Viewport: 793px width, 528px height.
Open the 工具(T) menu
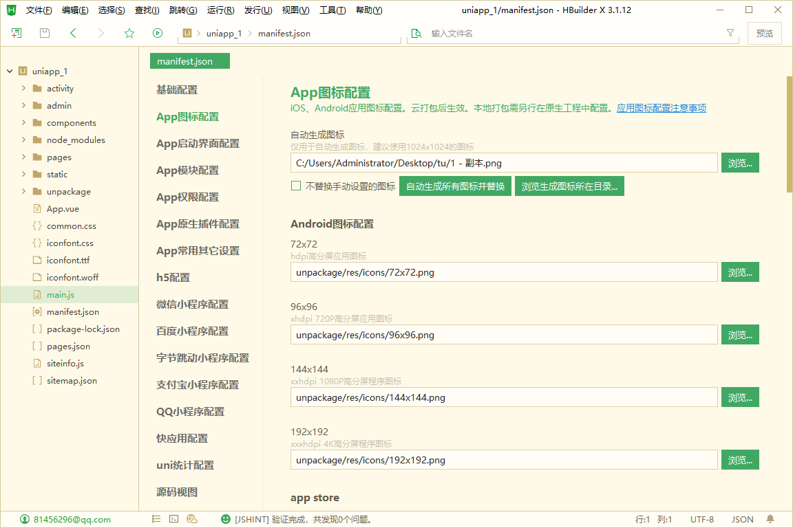pyautogui.click(x=332, y=10)
